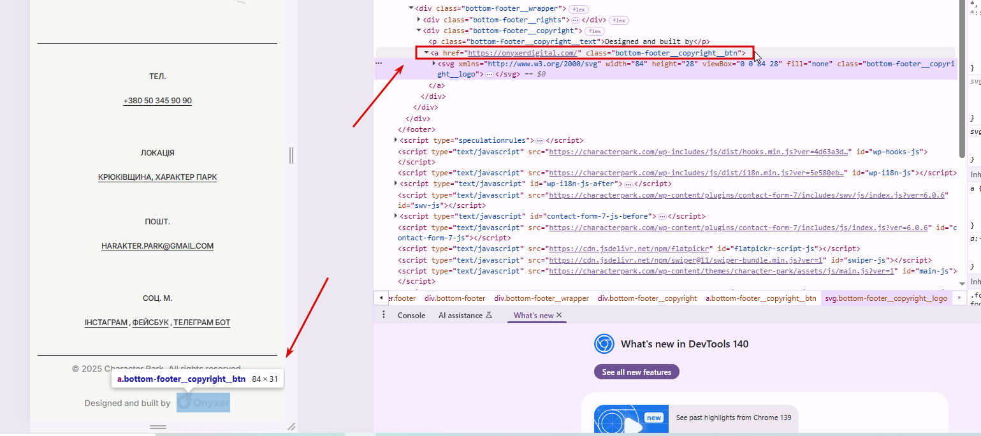Click the three-dot actions icon beside the selected svg row

379,63
